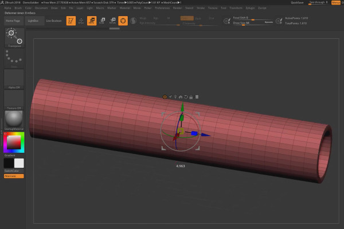Image resolution: width=344 pixels, height=229 pixels.
Task: Activate the Edit mode button
Action: tap(71, 21)
